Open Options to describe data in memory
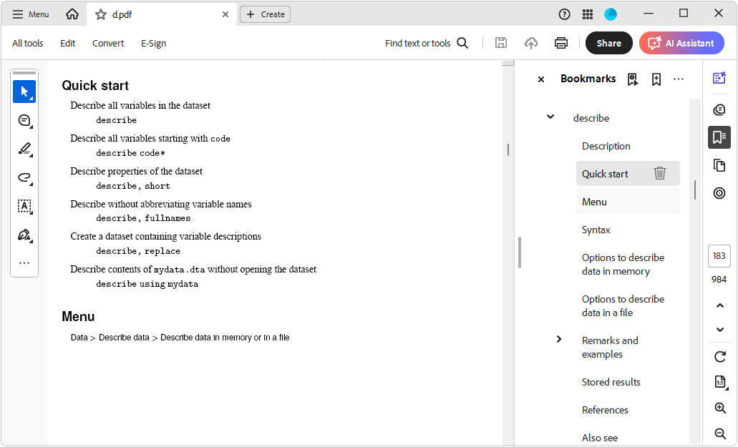 [623, 265]
